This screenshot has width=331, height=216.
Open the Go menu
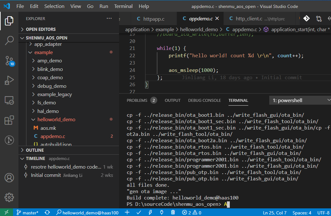point(90,6)
